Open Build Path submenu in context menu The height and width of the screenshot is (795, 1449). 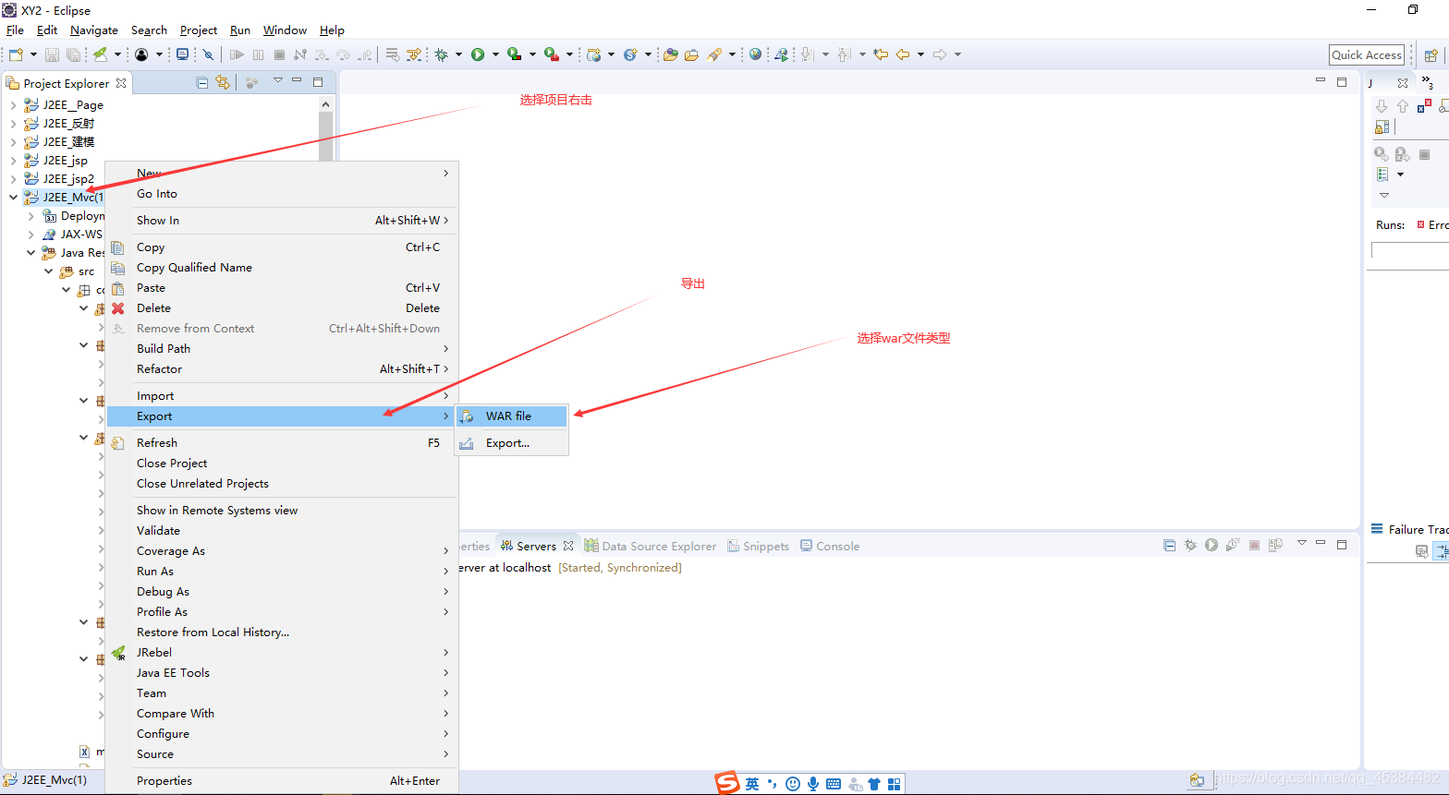coord(282,349)
